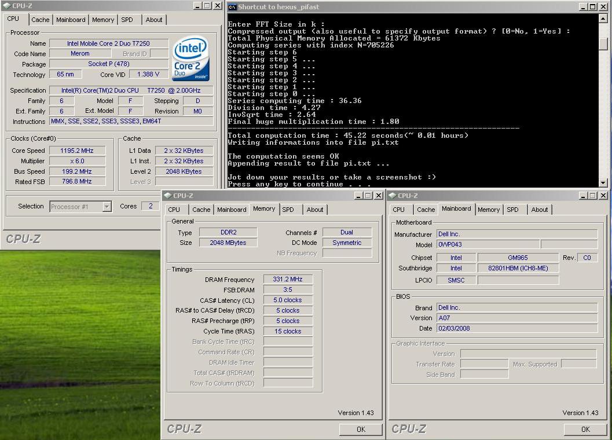Close the top-left CPU-Z window
Image resolution: width=612 pixels, height=440 pixels.
tap(218, 5)
